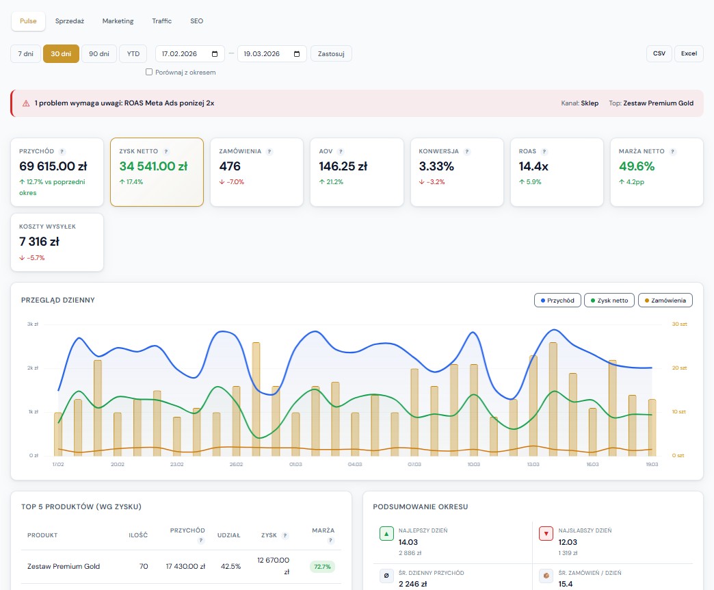Export the report as Excel
The image size is (714, 590).
click(x=689, y=53)
